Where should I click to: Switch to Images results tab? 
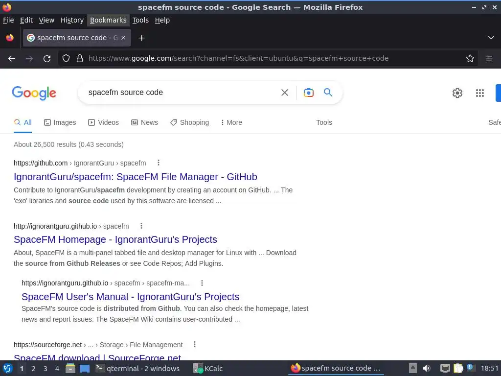tap(60, 122)
